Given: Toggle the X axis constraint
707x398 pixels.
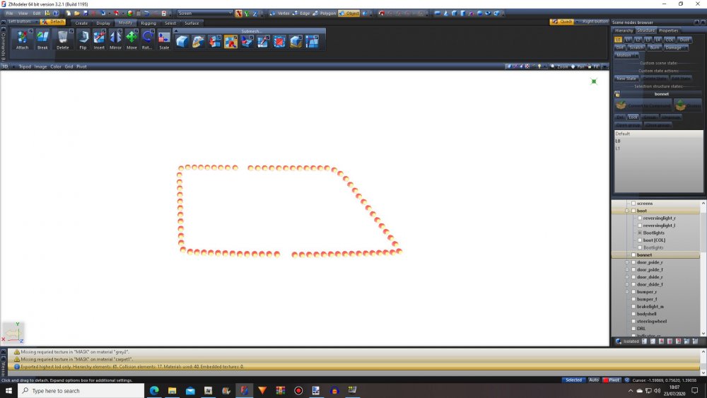Looking at the screenshot, I should pos(238,13).
